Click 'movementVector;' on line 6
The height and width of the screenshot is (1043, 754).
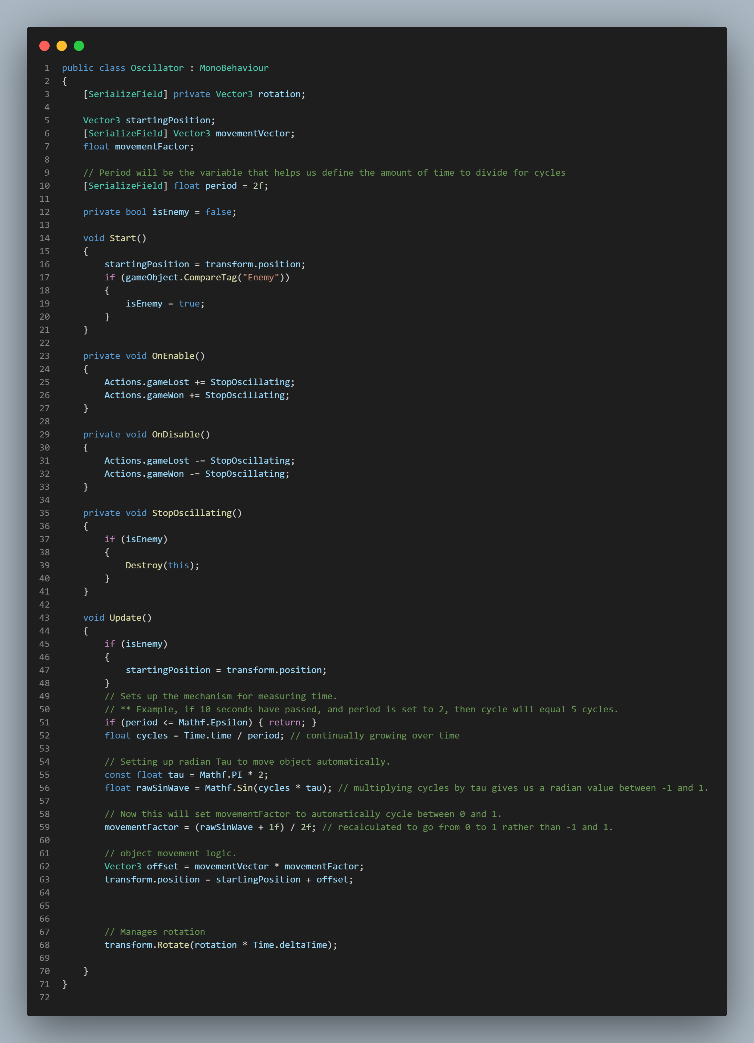(255, 133)
